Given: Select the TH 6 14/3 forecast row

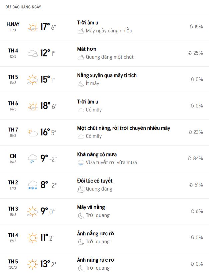Looking at the screenshot, I should [x=104, y=106].
